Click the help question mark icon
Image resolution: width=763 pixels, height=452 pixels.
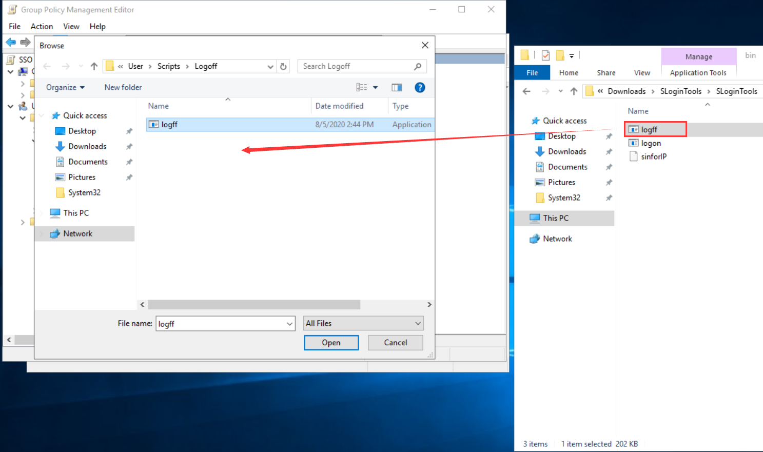tap(420, 88)
